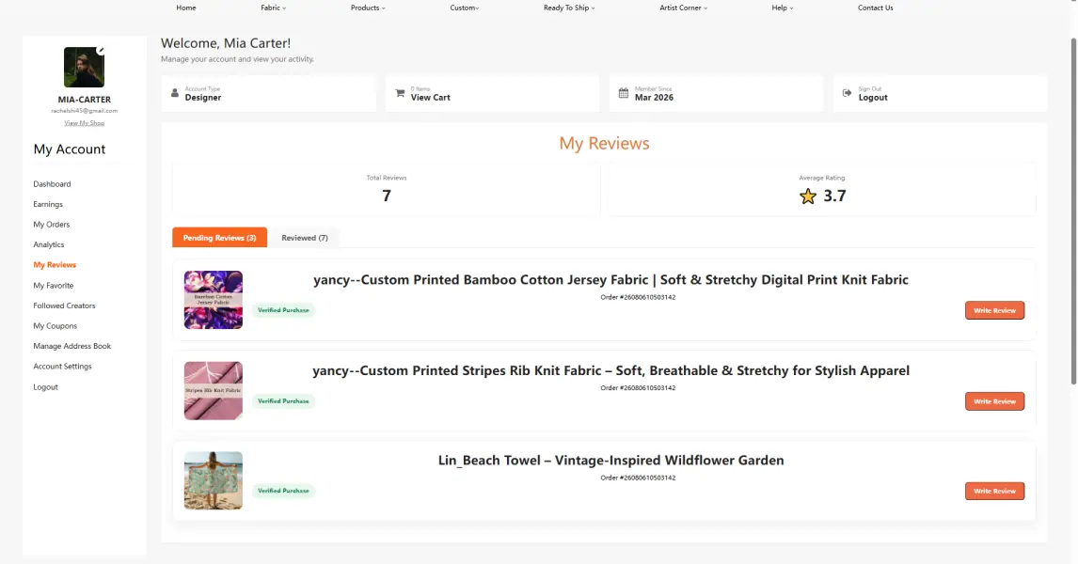This screenshot has height=564, width=1078.
Task: Open the Products dropdown menu
Action: click(369, 8)
